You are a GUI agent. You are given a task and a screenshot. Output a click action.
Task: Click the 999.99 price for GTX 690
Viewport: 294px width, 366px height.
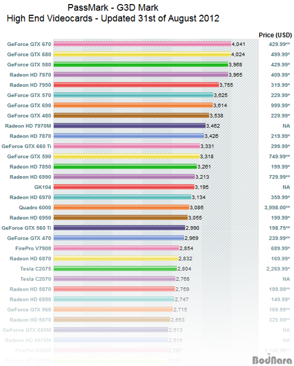tap(280, 106)
